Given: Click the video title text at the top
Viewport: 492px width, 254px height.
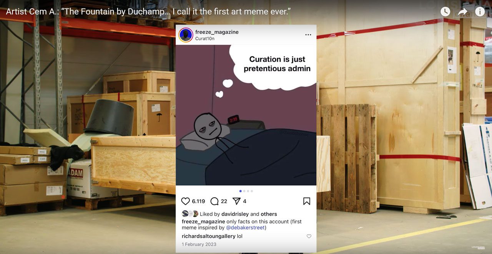Looking at the screenshot, I should (x=148, y=12).
